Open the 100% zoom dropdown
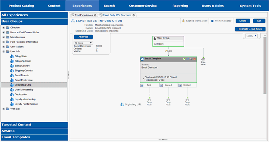This screenshot has height=142, width=269. pos(251,36)
